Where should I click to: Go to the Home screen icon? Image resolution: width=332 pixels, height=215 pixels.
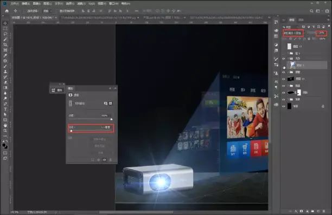click(x=7, y=11)
